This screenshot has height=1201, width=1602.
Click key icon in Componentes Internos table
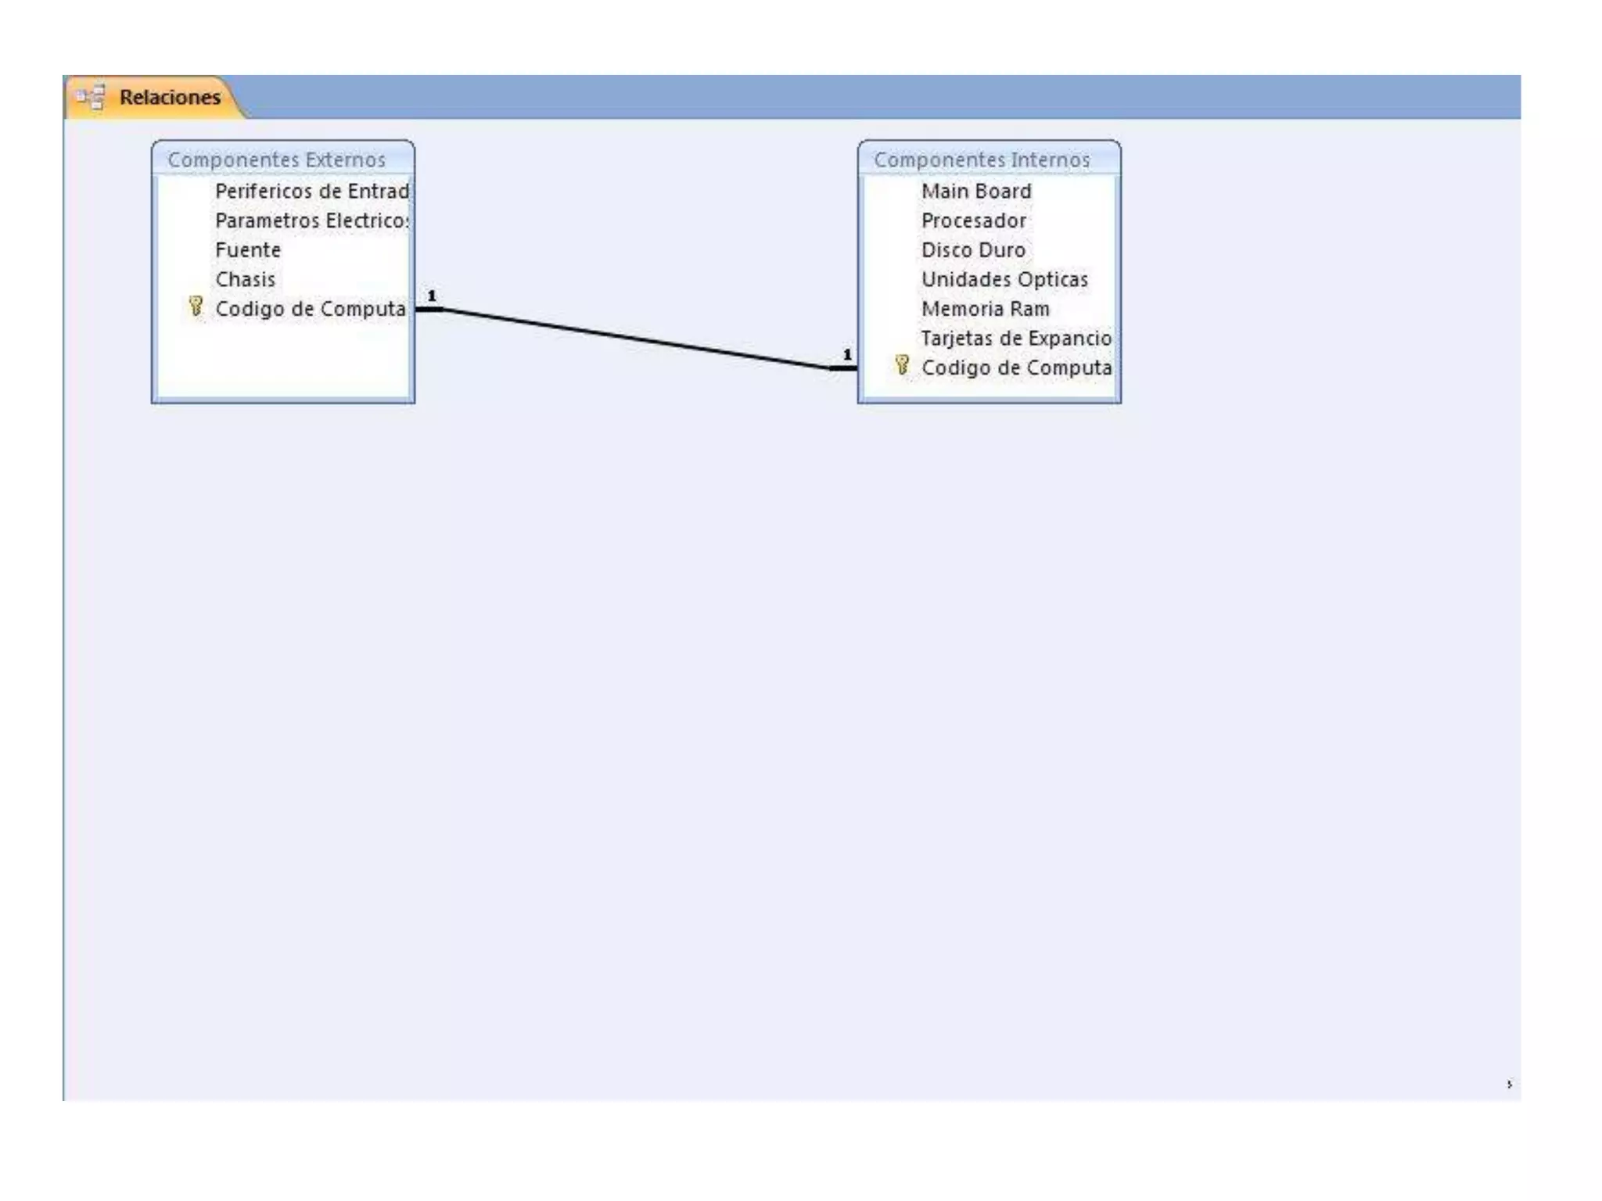click(902, 365)
